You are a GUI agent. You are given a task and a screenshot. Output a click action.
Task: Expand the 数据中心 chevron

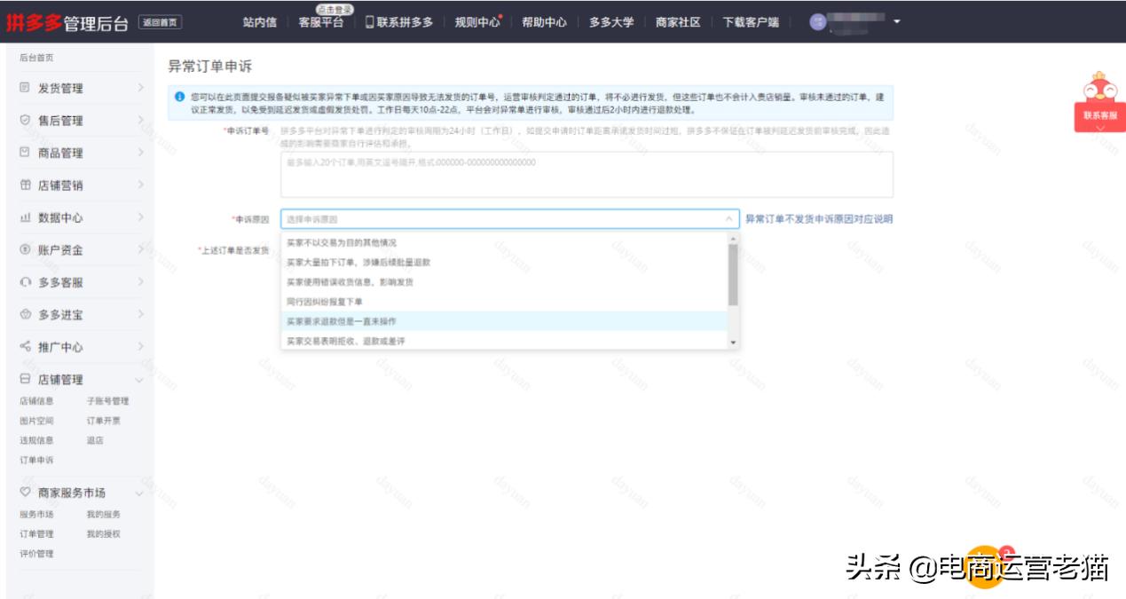click(x=140, y=217)
